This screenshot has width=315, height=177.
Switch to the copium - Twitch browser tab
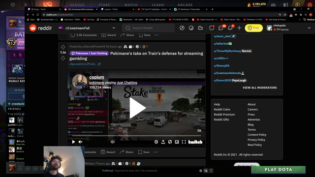118,9
